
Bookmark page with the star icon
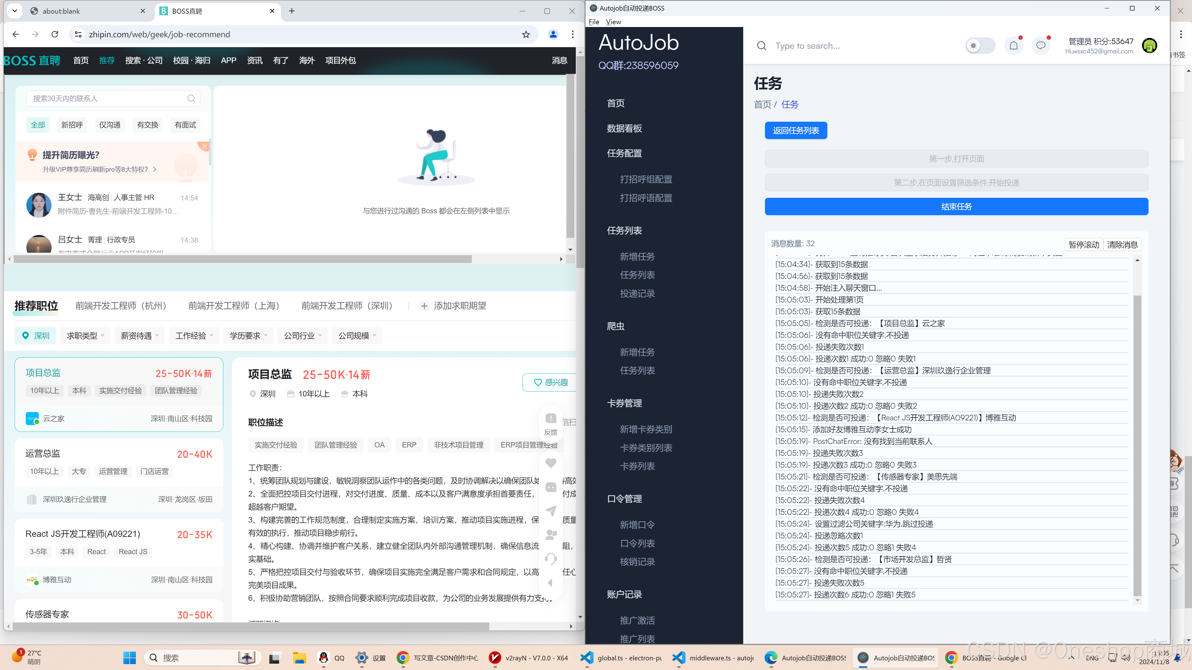(x=526, y=35)
